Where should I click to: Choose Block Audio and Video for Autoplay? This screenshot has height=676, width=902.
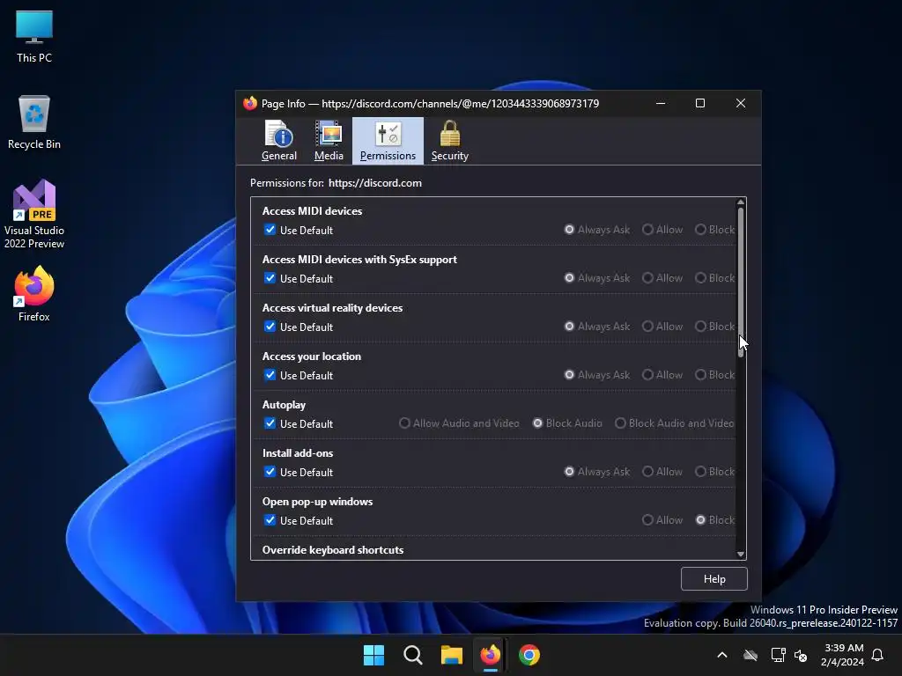pos(620,423)
